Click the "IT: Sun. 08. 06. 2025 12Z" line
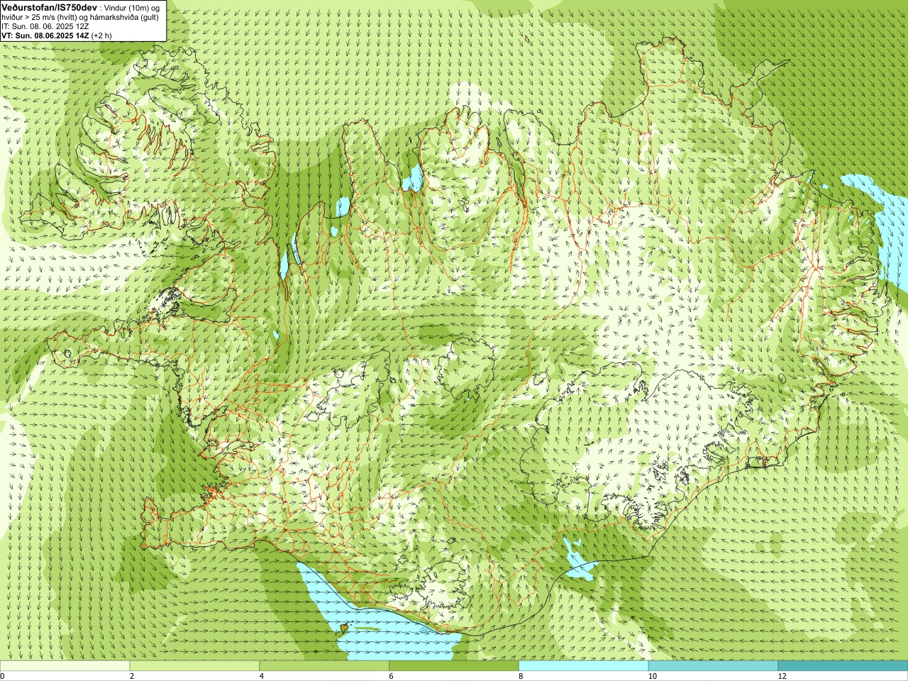This screenshot has width=908, height=681. (x=45, y=26)
